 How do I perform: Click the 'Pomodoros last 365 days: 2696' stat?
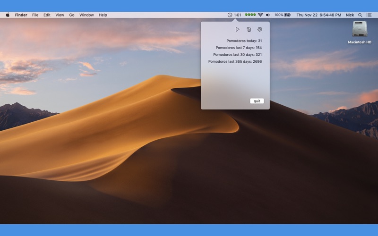tap(235, 61)
